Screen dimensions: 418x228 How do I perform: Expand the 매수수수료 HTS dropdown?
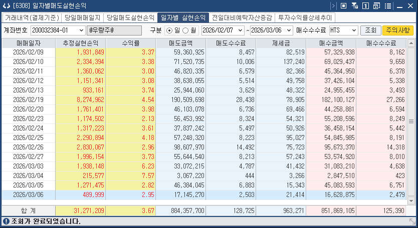point(353,30)
